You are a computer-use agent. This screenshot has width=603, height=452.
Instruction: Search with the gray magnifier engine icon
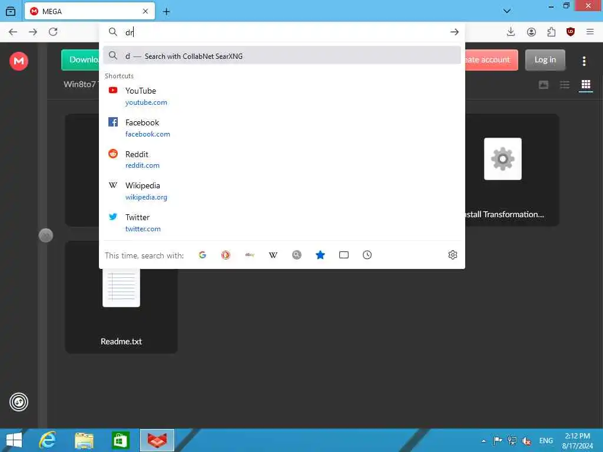tap(297, 255)
